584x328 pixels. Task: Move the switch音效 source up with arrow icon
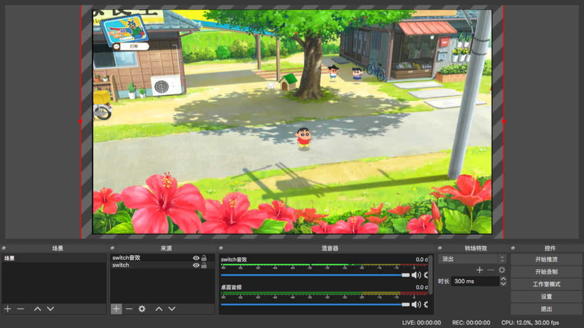pos(159,309)
